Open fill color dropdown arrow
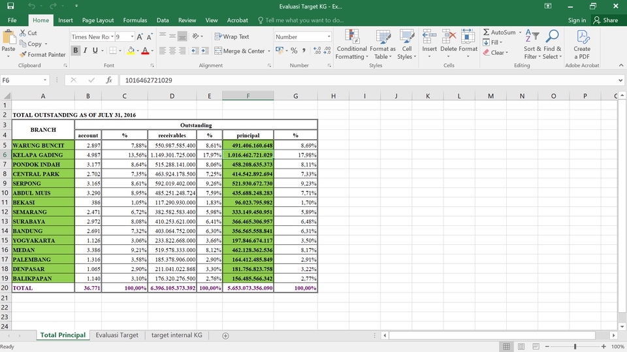This screenshot has width=627, height=352. pyautogui.click(x=138, y=51)
